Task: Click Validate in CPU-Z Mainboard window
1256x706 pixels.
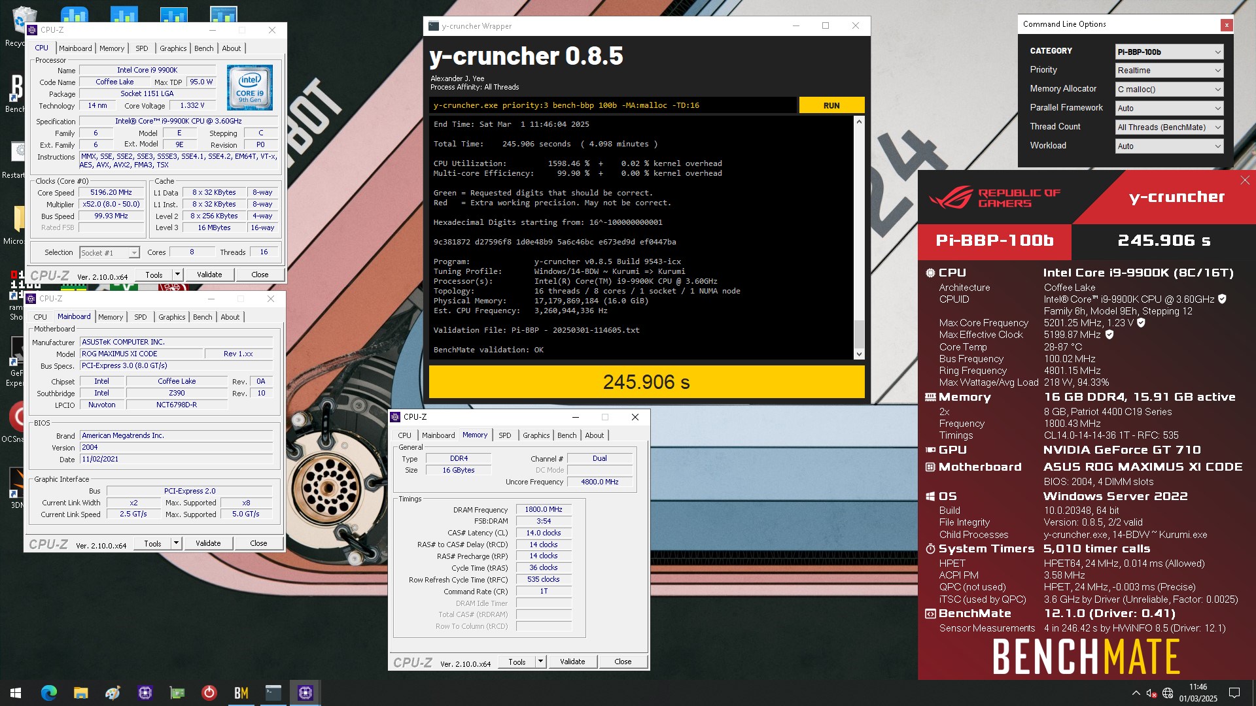Action: coord(208,543)
